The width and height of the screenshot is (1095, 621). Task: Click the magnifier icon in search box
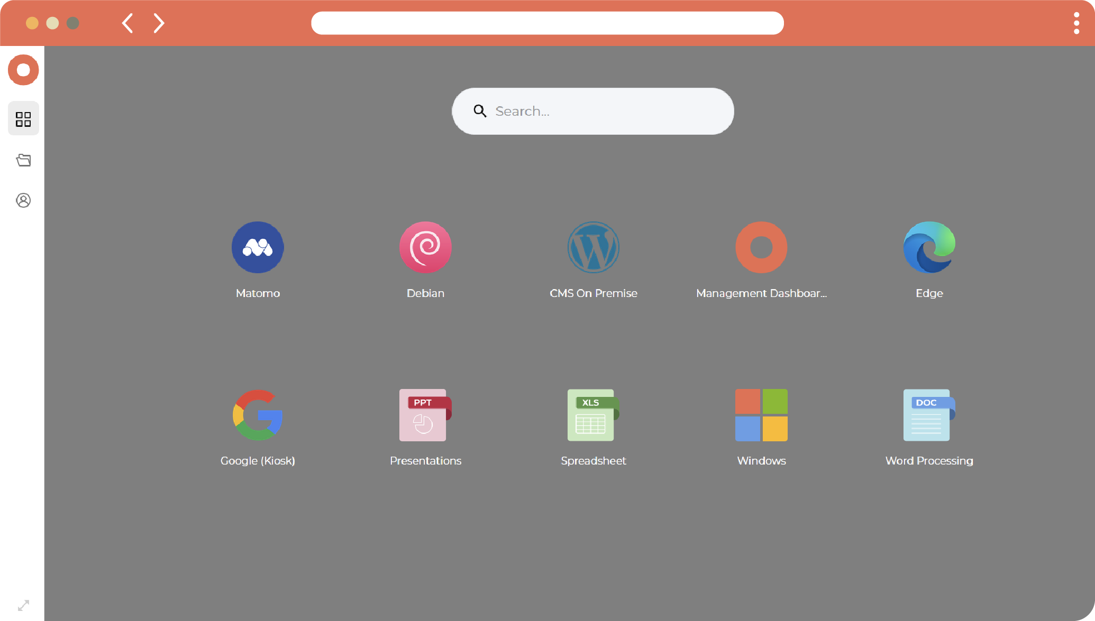480,111
